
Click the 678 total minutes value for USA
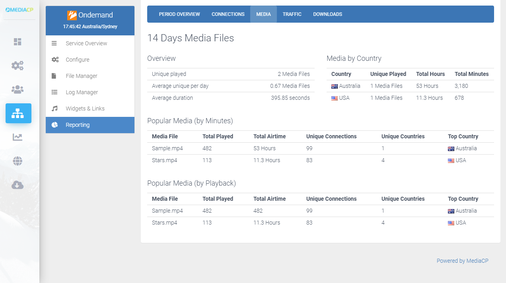tap(459, 98)
